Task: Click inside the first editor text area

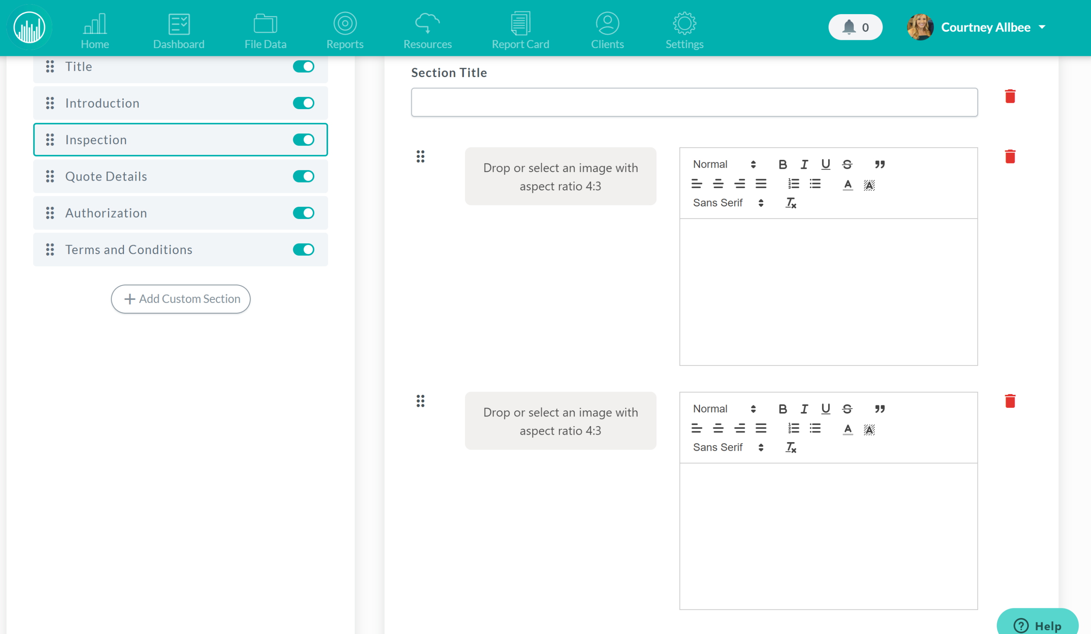Action: click(828, 292)
